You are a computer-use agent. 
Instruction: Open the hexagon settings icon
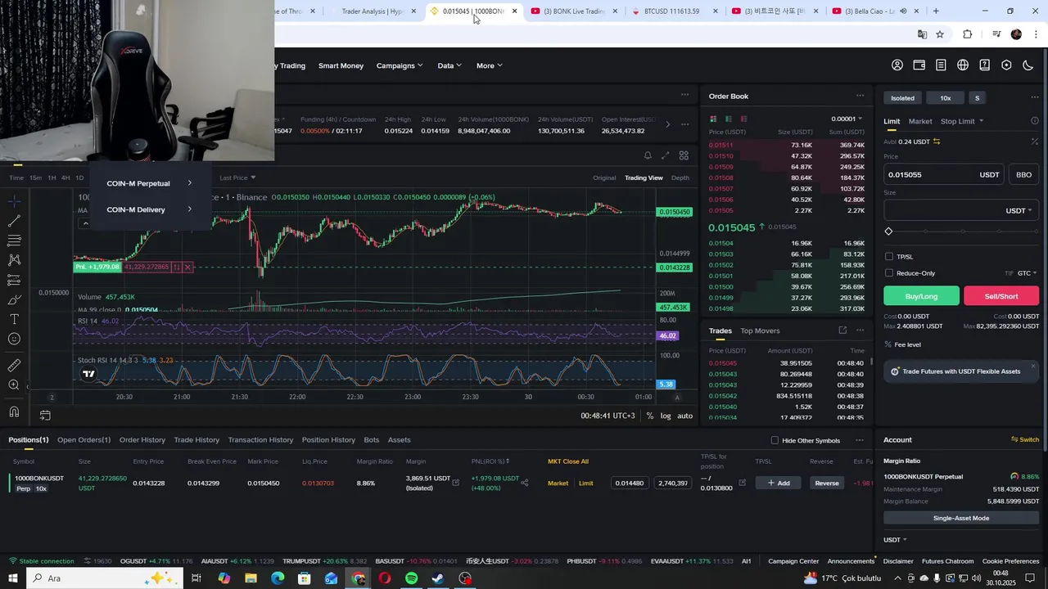pyautogui.click(x=1006, y=65)
